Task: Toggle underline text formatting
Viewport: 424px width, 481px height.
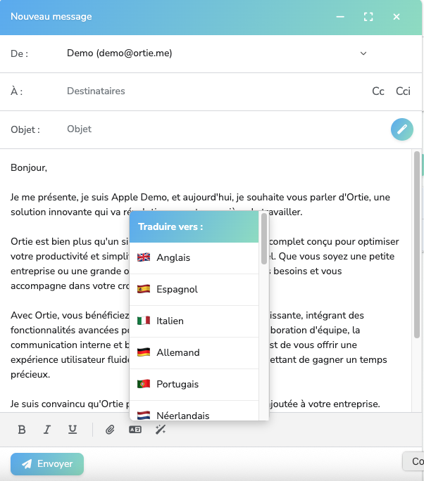Action: pos(73,430)
